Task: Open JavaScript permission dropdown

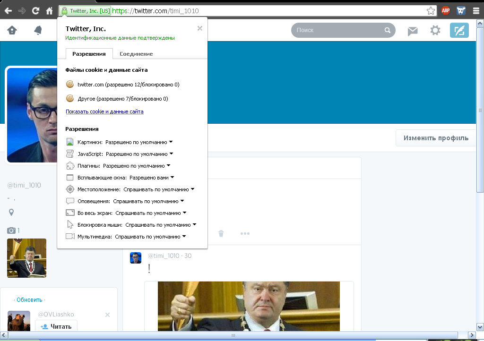Action: pos(171,153)
